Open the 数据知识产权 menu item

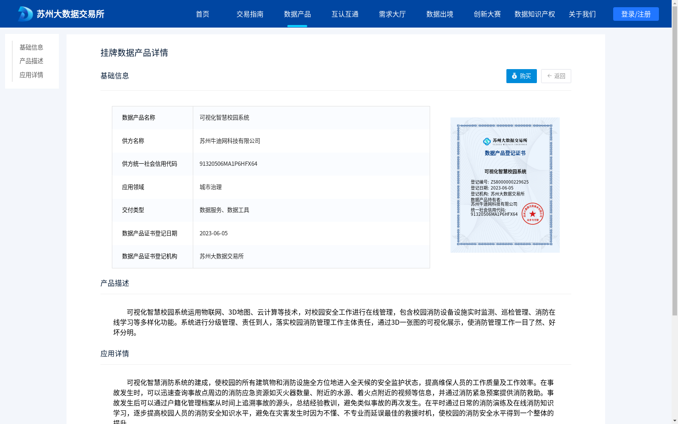pyautogui.click(x=534, y=14)
